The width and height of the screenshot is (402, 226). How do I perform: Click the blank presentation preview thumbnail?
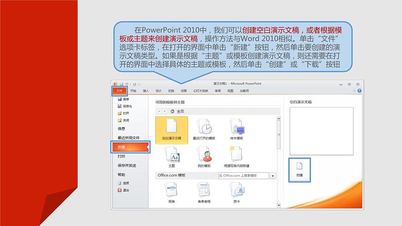322,131
